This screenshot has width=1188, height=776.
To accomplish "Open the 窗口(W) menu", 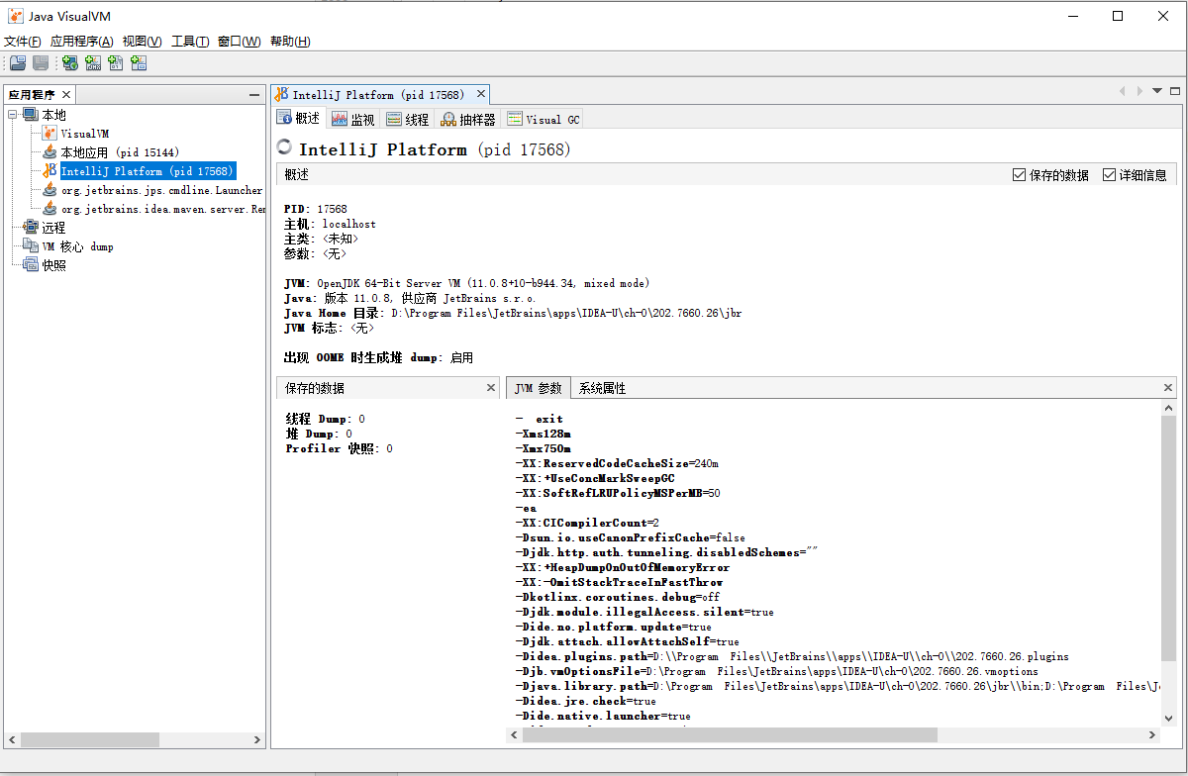I will (239, 42).
